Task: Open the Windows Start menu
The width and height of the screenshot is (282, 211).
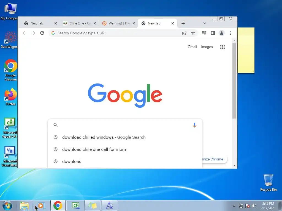Action: (x=7, y=206)
